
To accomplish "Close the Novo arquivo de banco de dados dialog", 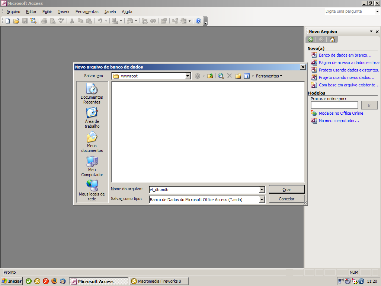I will click(x=303, y=67).
